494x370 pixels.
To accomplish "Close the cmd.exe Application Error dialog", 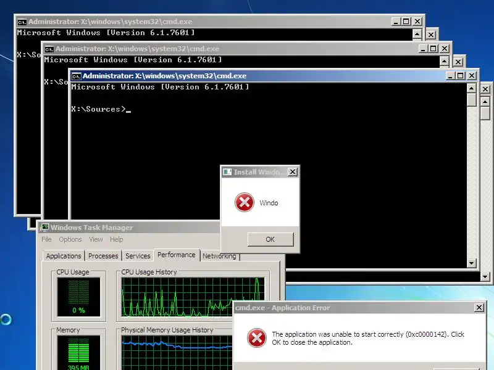I will click(479, 307).
